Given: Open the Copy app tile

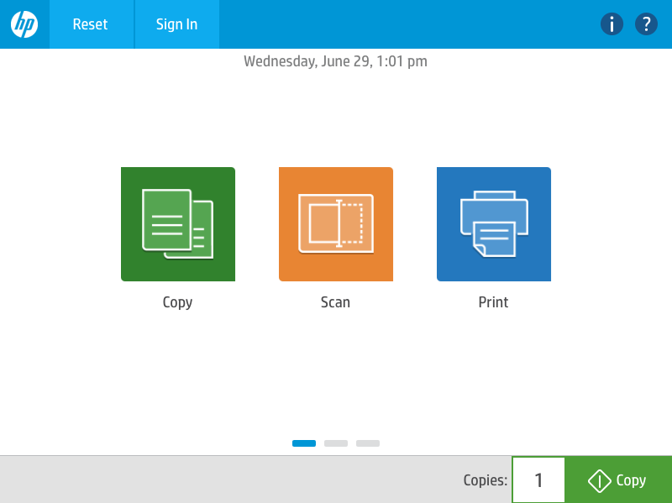Looking at the screenshot, I should [178, 224].
